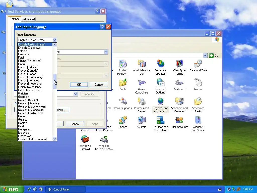This screenshot has width=257, height=193.
Task: Click the on-screen keyboard tray icon
Action: (220, 189)
